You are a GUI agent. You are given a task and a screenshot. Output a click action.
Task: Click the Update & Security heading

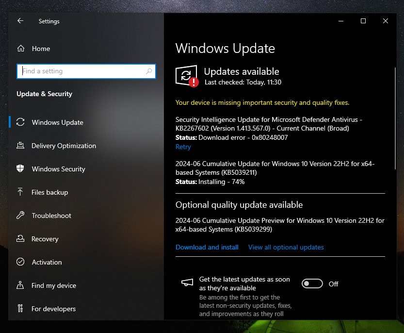coord(44,94)
